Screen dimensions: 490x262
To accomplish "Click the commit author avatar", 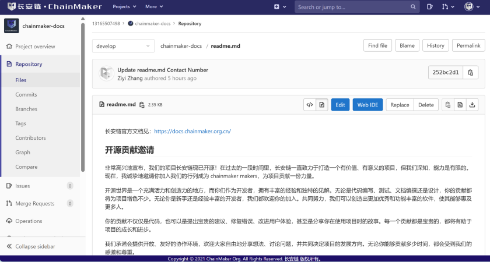I will click(106, 73).
